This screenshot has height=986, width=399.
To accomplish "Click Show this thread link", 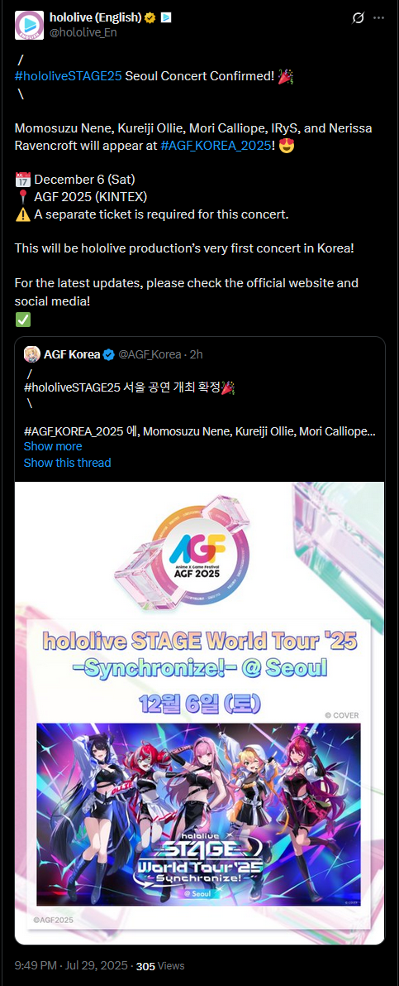I will (x=67, y=463).
